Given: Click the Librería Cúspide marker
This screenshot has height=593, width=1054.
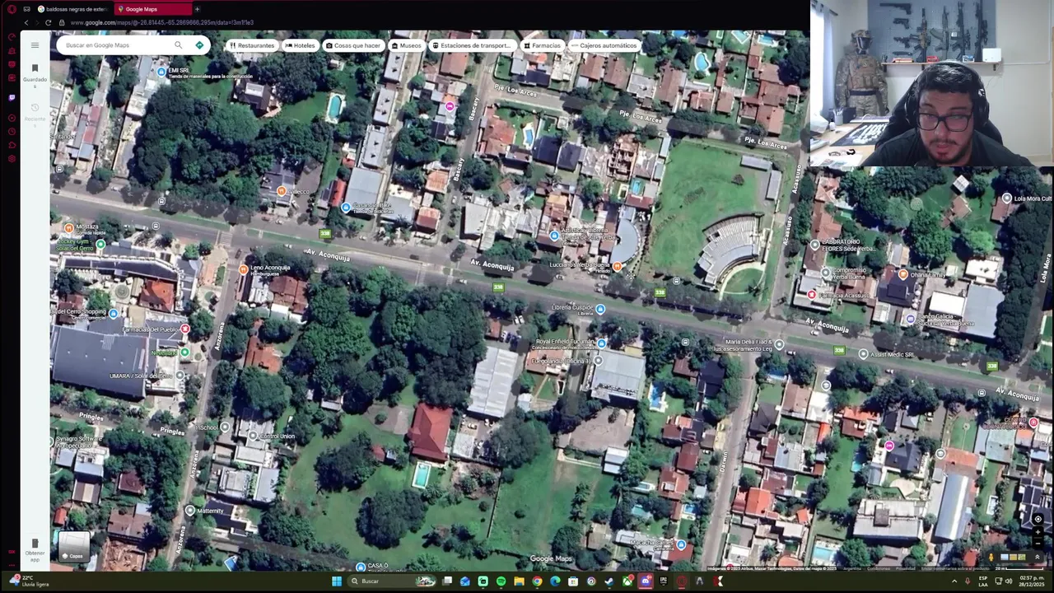Looking at the screenshot, I should 600,310.
